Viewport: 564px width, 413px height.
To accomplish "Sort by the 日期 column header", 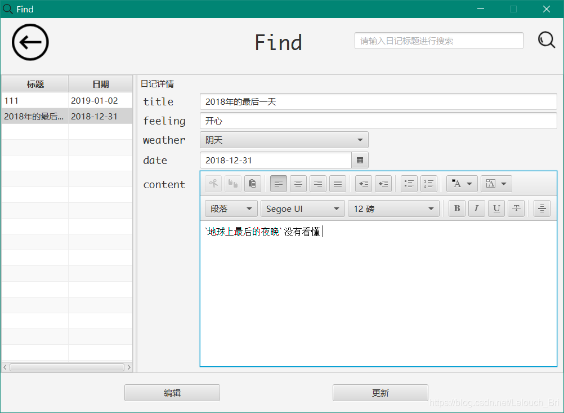I will pyautogui.click(x=100, y=84).
